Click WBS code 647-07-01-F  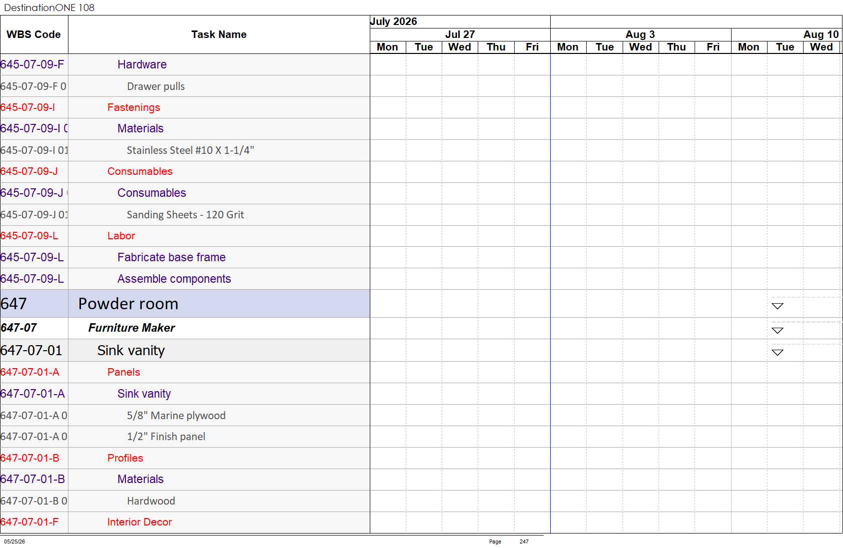point(29,522)
